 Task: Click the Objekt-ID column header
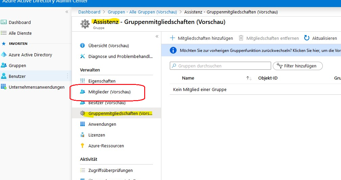(x=268, y=78)
